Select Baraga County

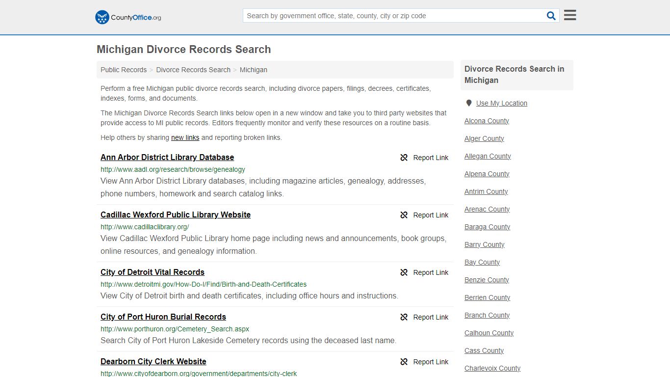[x=487, y=227]
